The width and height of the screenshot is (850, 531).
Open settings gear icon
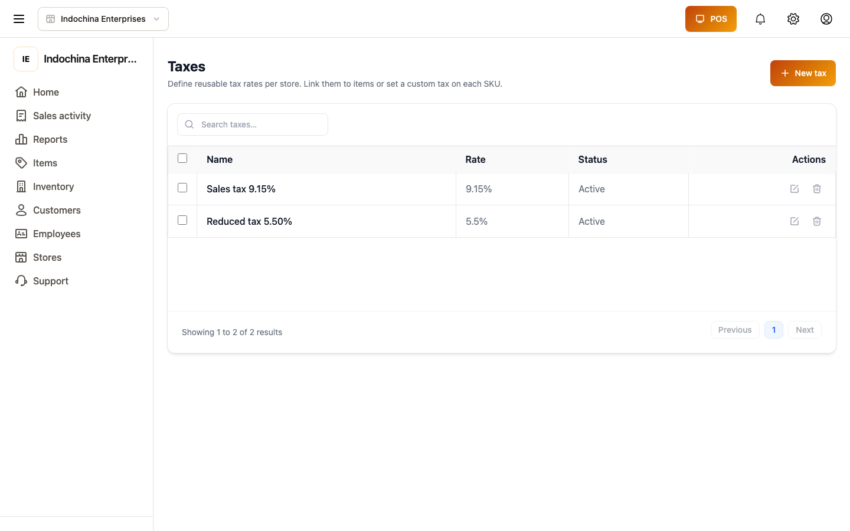tap(793, 19)
